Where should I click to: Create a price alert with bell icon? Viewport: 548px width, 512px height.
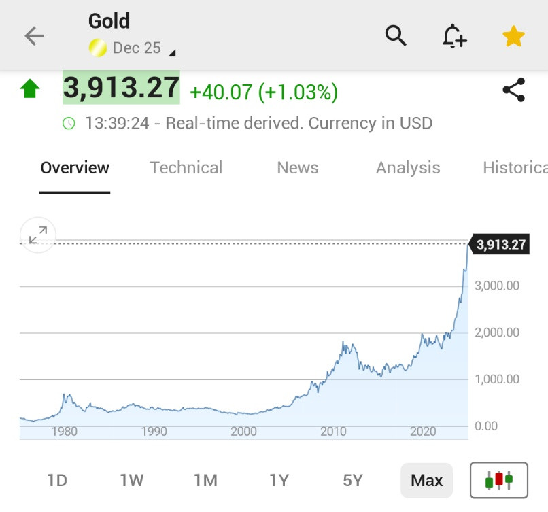click(454, 36)
